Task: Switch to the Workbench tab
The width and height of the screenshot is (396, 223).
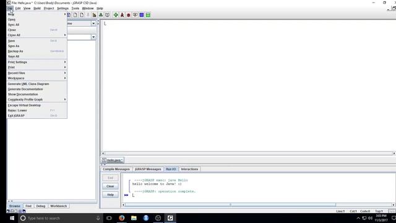Action: click(x=58, y=206)
